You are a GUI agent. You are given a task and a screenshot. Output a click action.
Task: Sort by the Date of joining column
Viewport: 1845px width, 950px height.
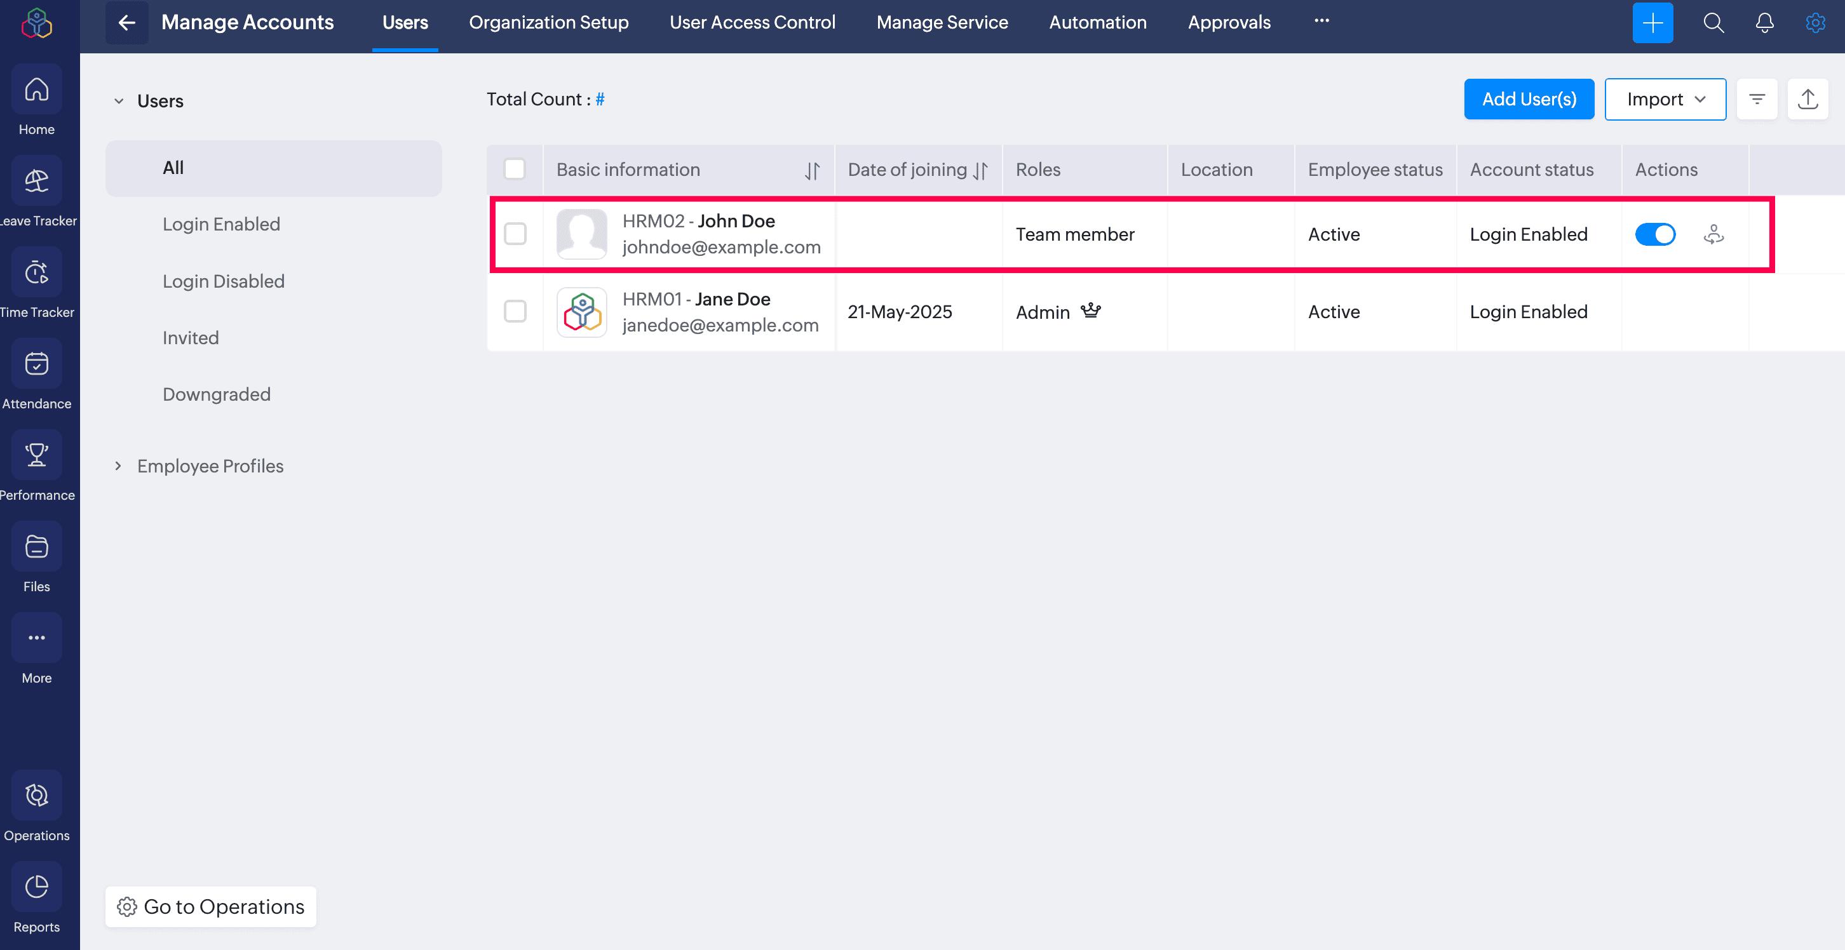click(x=980, y=170)
